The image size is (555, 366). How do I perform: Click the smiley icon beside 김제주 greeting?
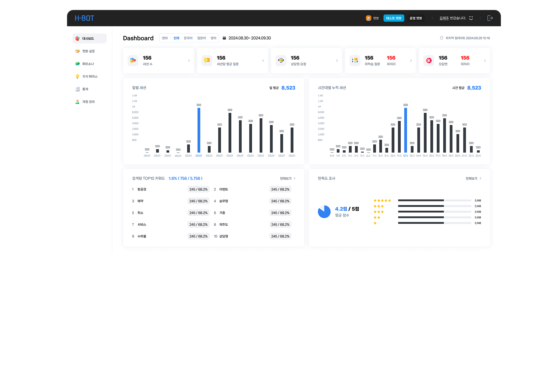point(471,18)
